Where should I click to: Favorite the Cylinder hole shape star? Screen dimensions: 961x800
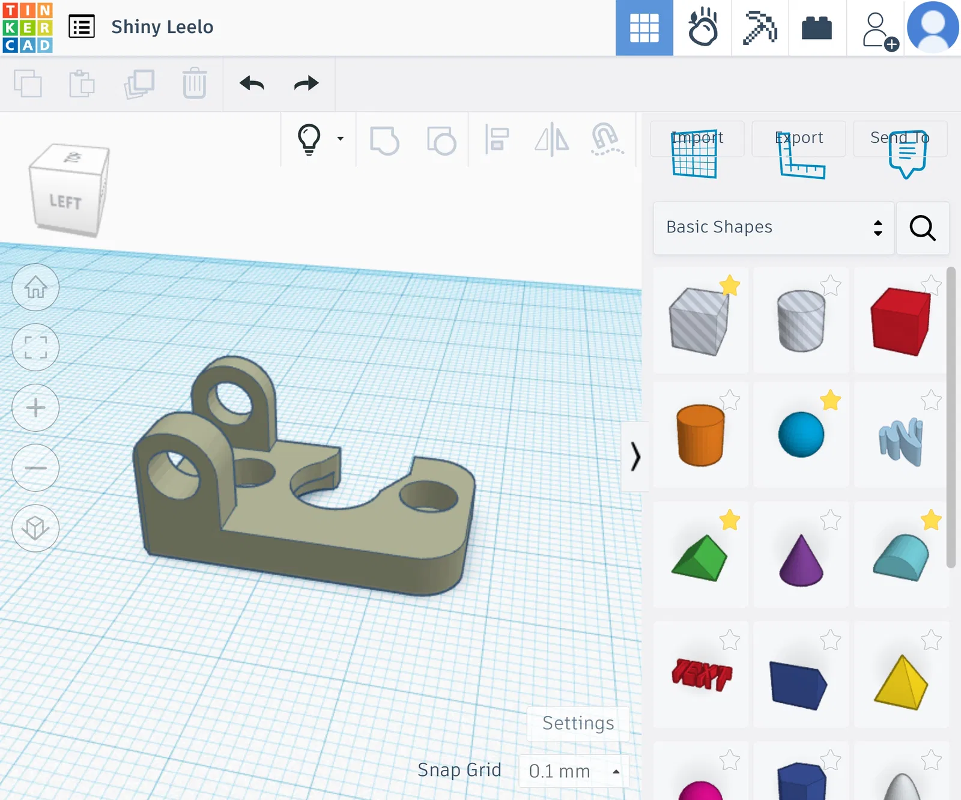pos(831,285)
